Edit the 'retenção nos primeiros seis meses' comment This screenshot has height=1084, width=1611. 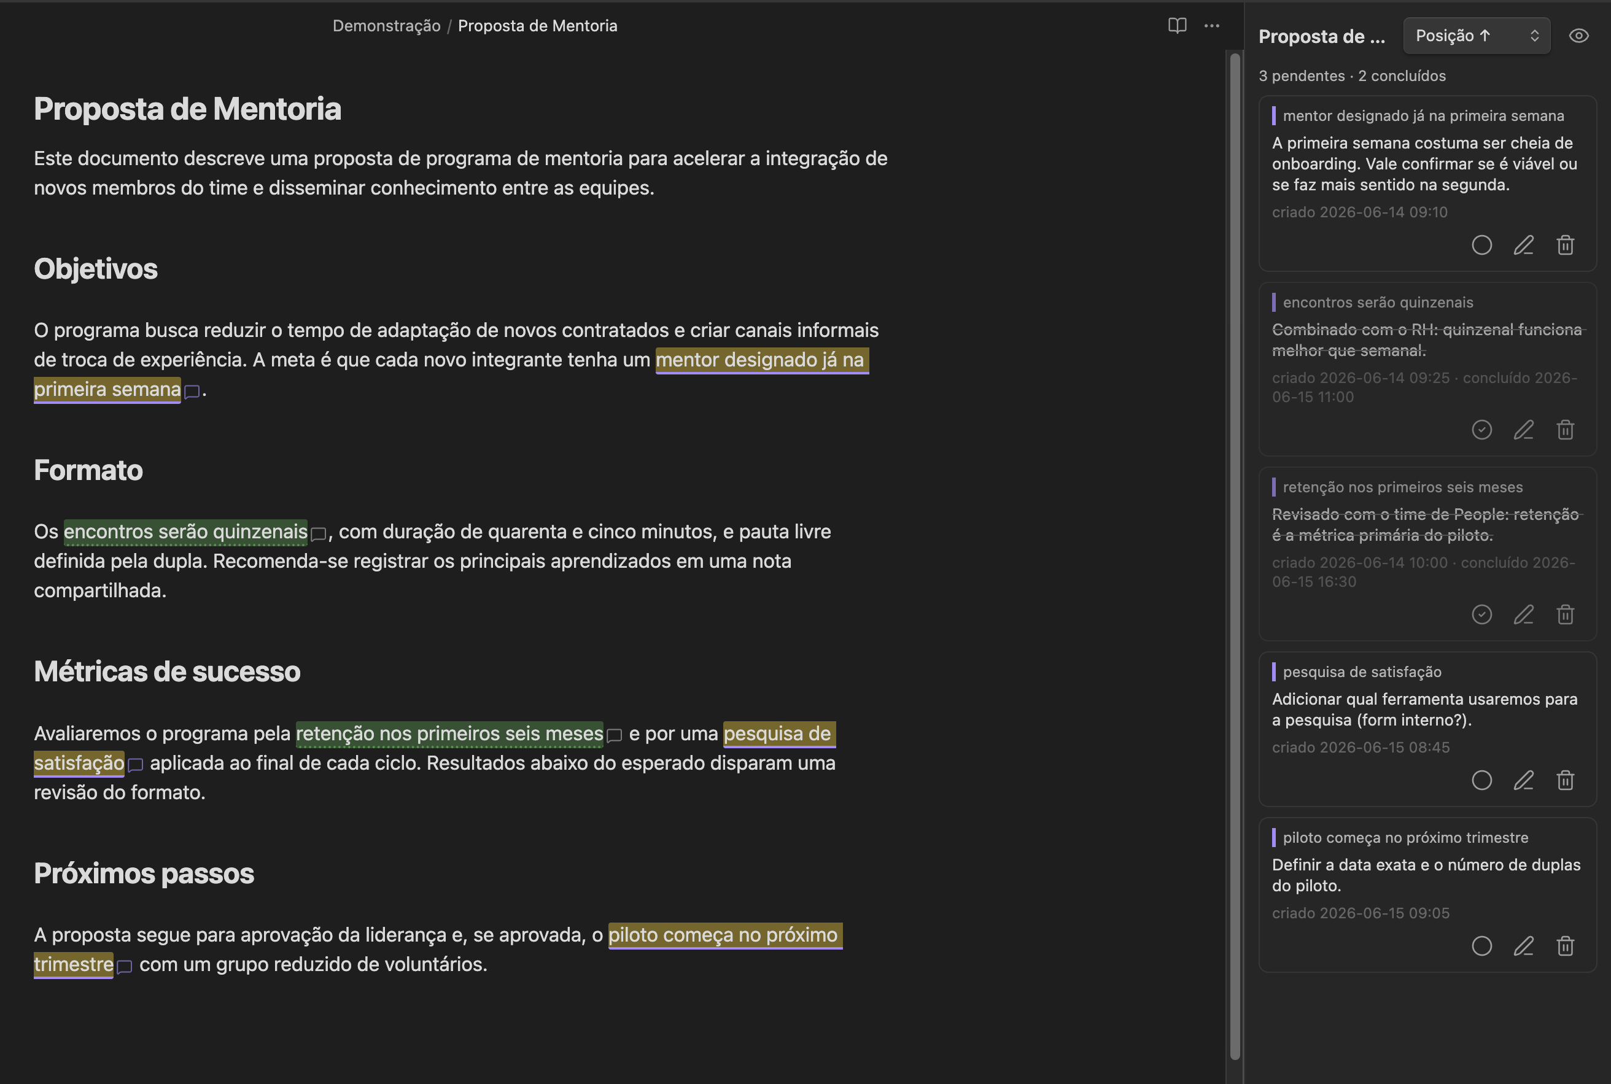[x=1524, y=614]
